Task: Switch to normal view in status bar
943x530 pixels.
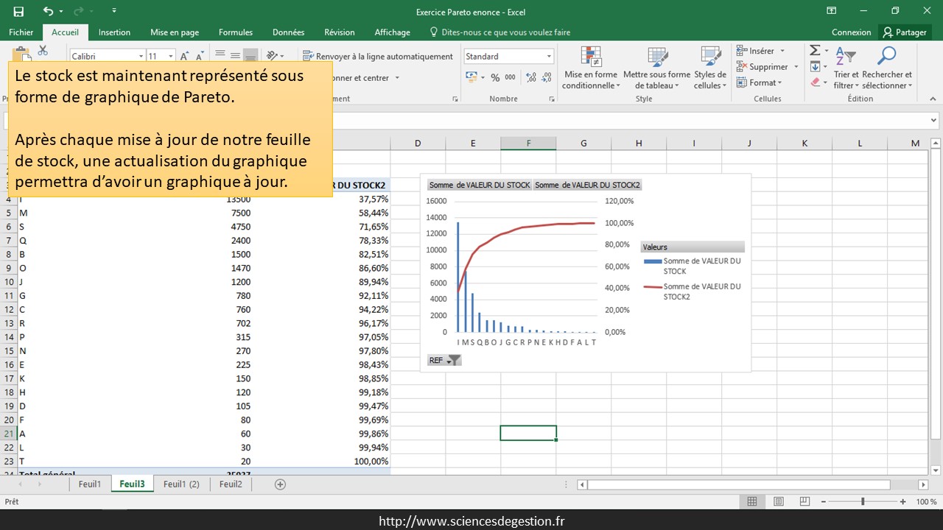Action: 752,501
